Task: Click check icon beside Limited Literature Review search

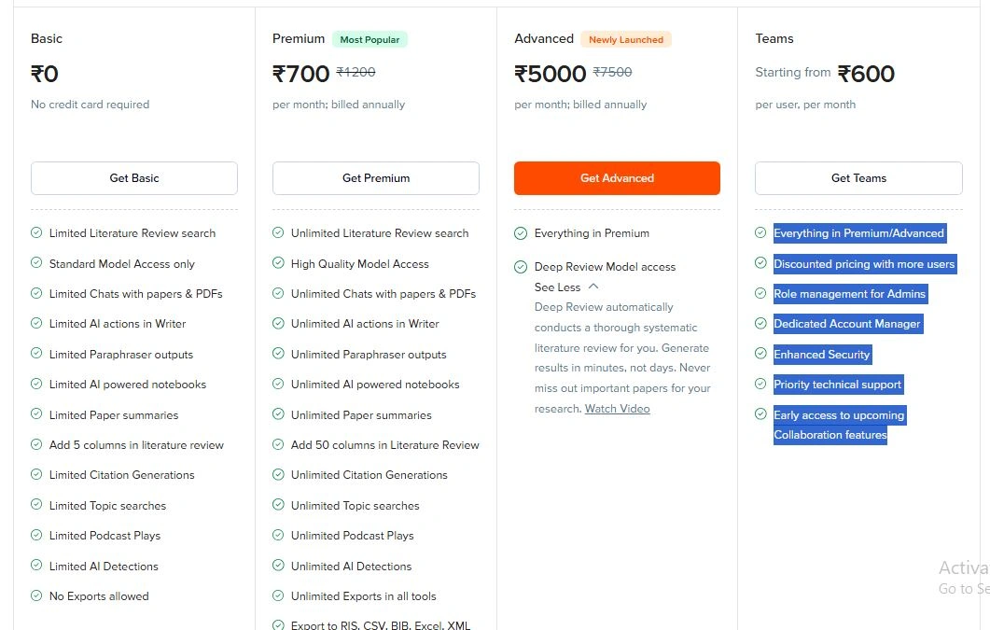Action: click(36, 232)
